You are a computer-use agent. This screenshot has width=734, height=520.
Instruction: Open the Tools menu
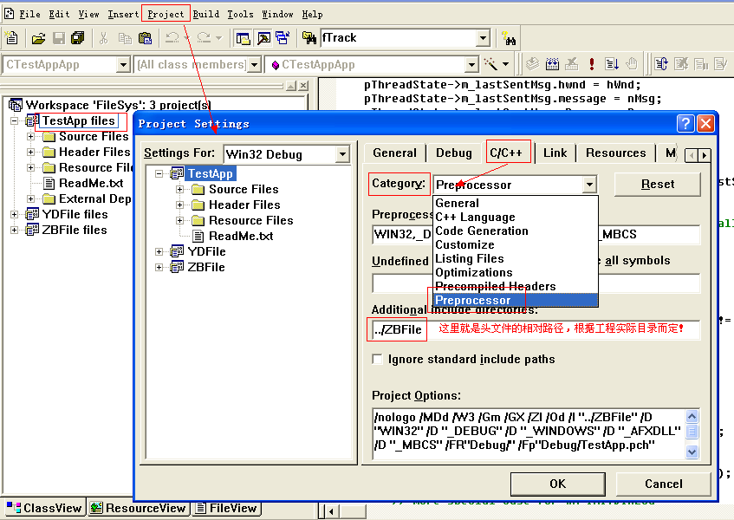pyautogui.click(x=240, y=14)
